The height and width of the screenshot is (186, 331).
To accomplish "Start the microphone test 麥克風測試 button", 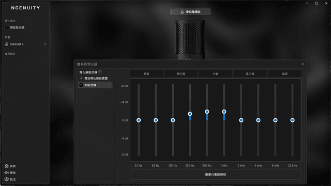I will point(190,12).
